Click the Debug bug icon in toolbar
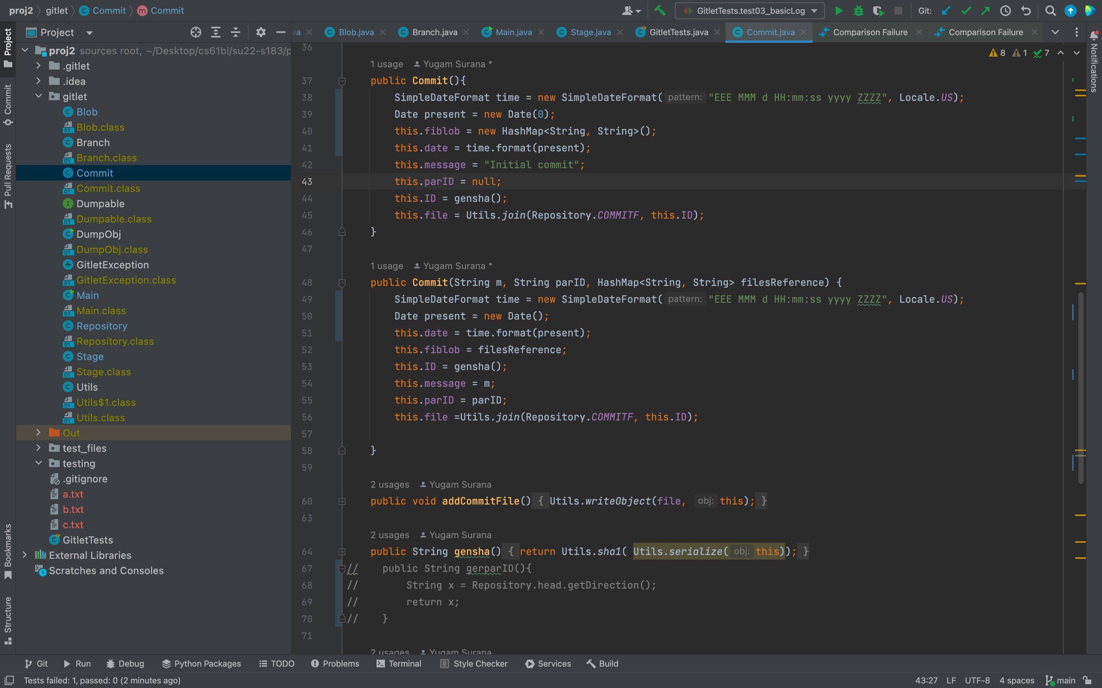 [x=858, y=10]
